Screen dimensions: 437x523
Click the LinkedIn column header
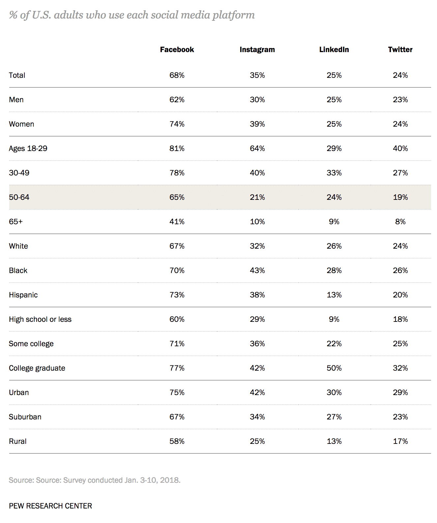point(334,49)
